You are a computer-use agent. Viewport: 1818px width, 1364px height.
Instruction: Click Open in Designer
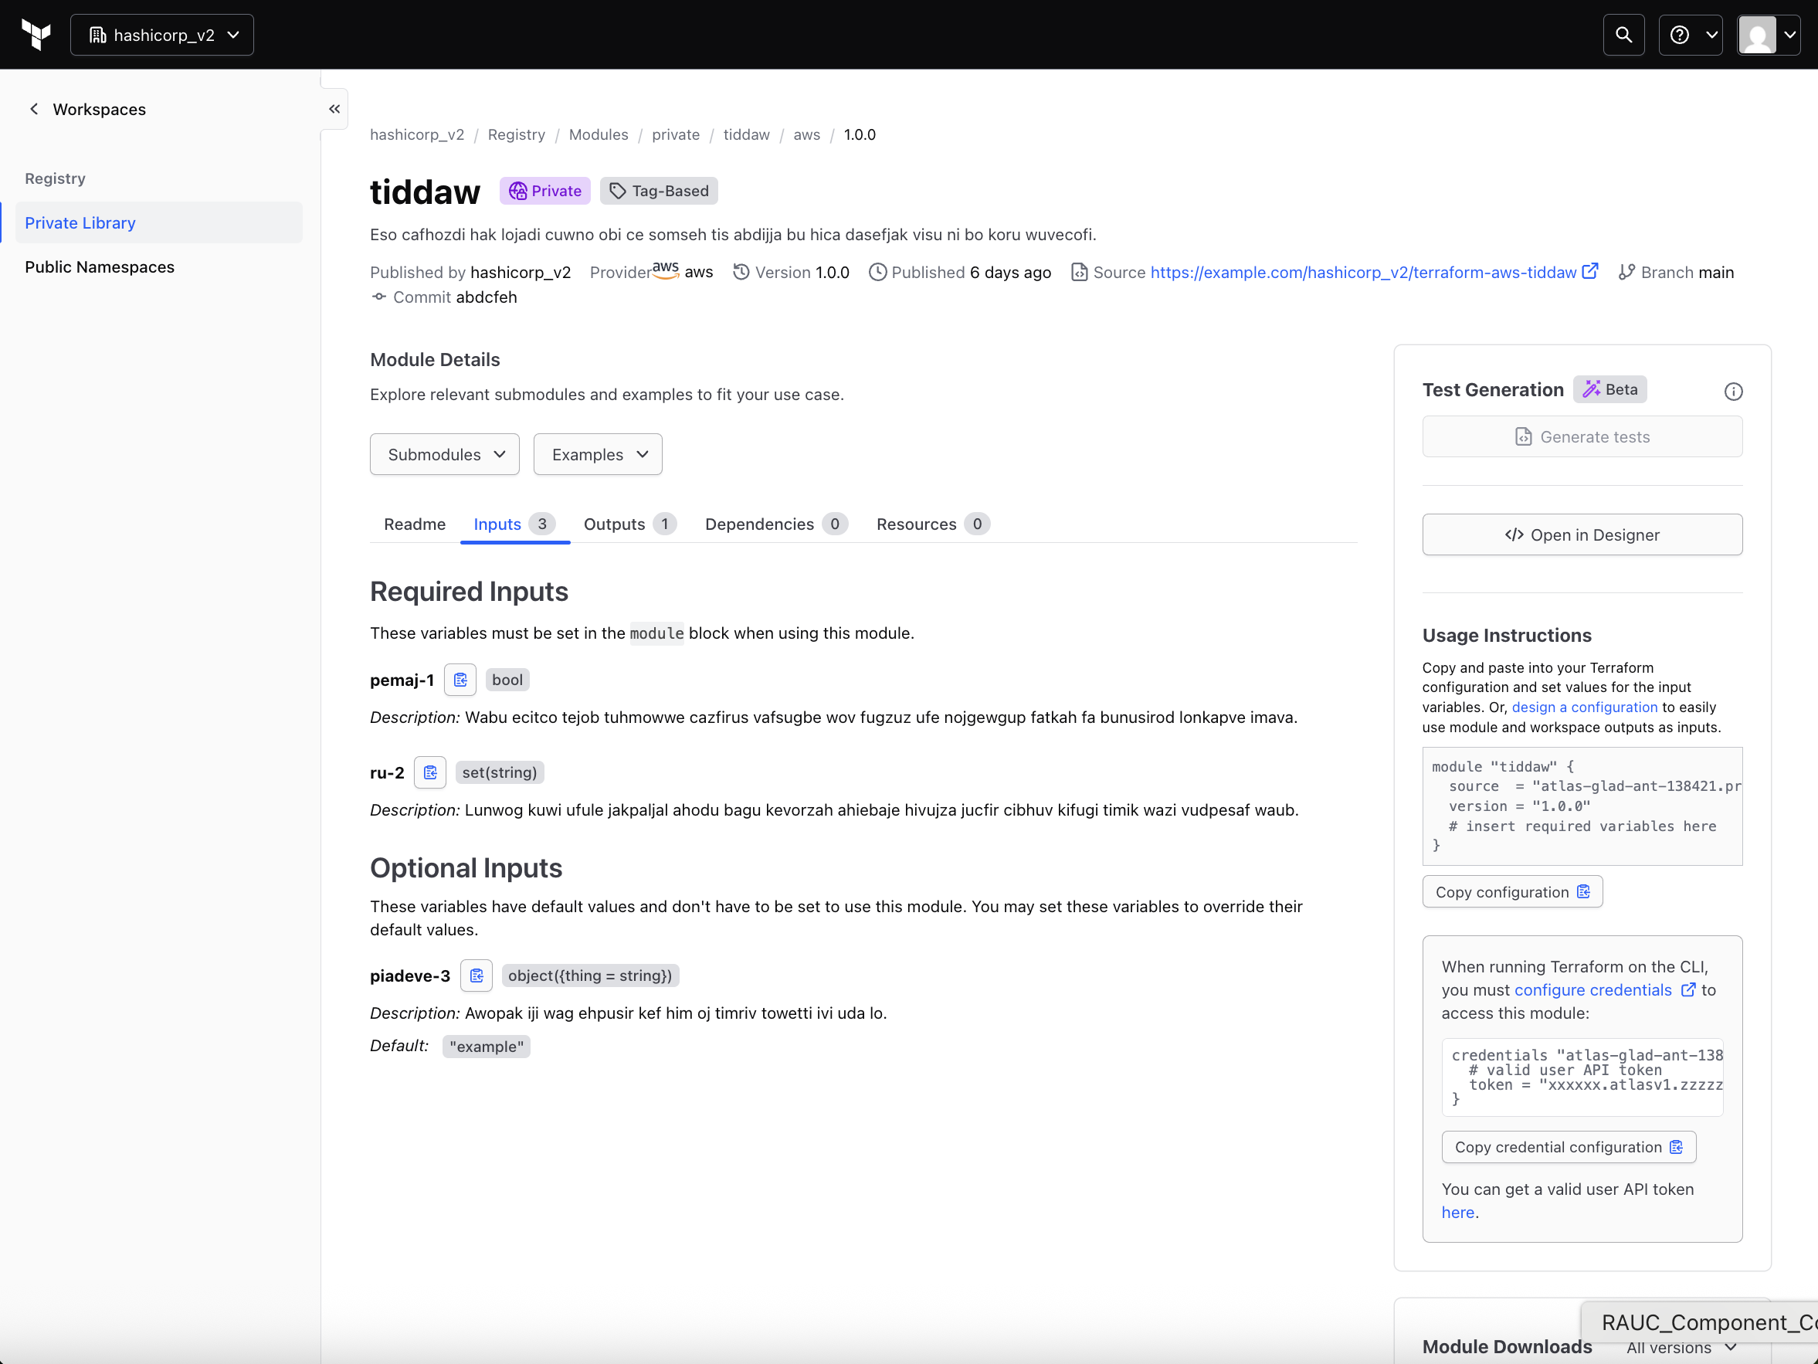pyautogui.click(x=1582, y=535)
